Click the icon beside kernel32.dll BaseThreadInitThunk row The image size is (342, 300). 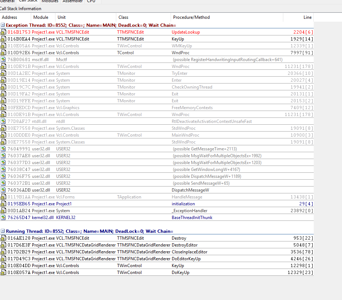[x=3, y=218]
